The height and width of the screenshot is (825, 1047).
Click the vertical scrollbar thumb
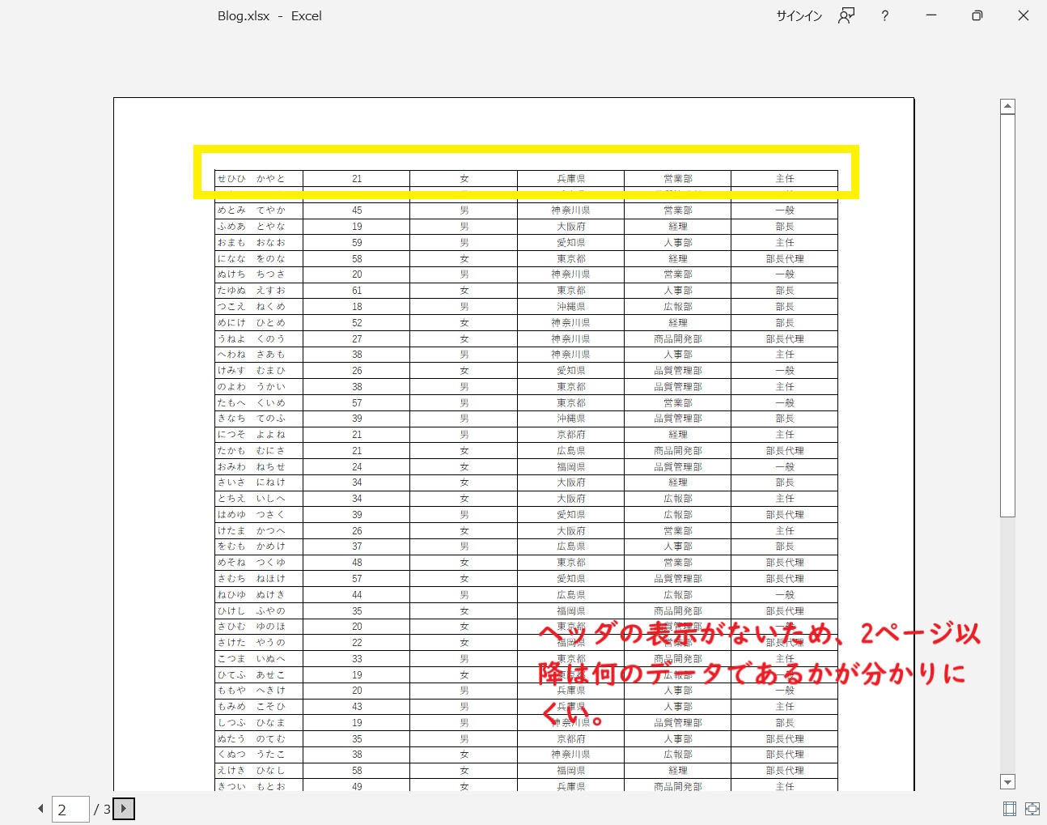pyautogui.click(x=1007, y=316)
